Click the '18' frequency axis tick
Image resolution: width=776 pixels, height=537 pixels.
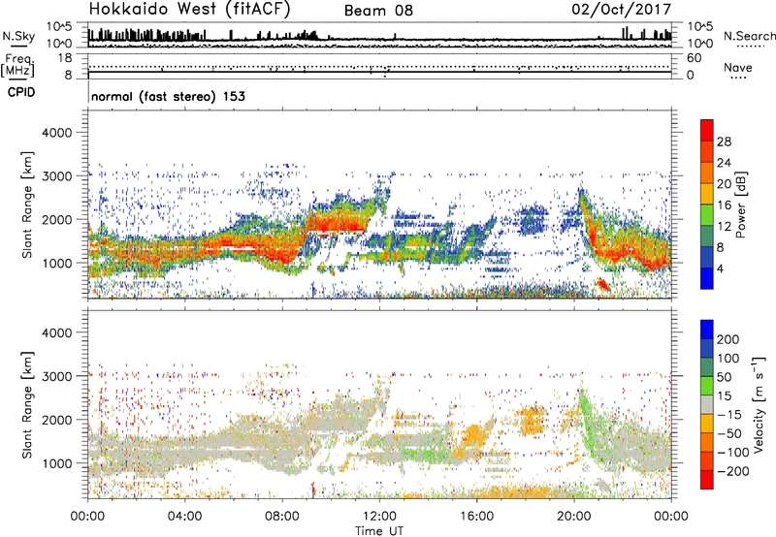pos(65,58)
